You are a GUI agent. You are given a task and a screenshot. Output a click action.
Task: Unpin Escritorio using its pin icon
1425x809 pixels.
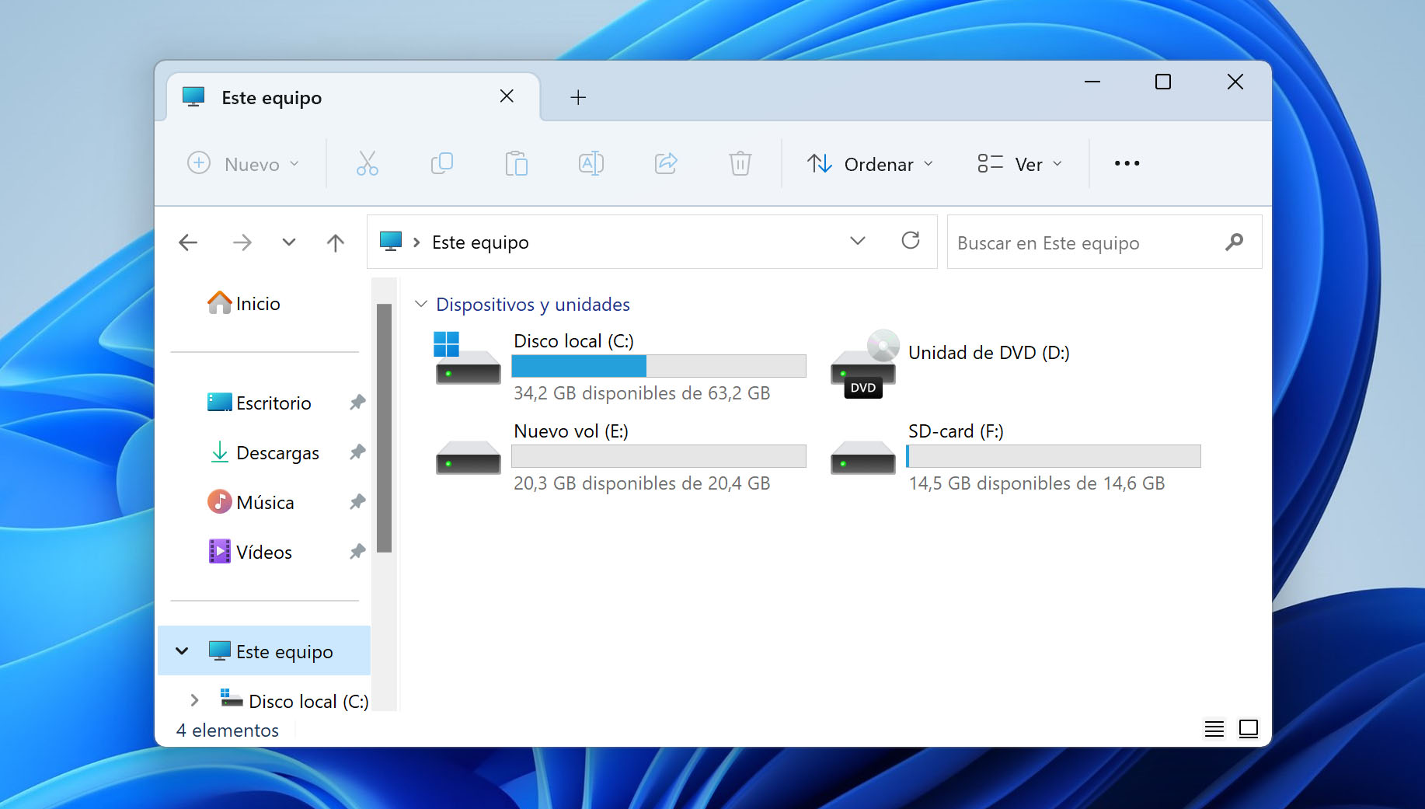click(357, 403)
